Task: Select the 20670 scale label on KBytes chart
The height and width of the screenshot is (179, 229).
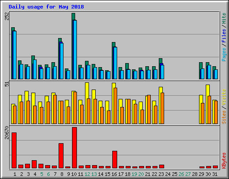Action: (x=7, y=132)
